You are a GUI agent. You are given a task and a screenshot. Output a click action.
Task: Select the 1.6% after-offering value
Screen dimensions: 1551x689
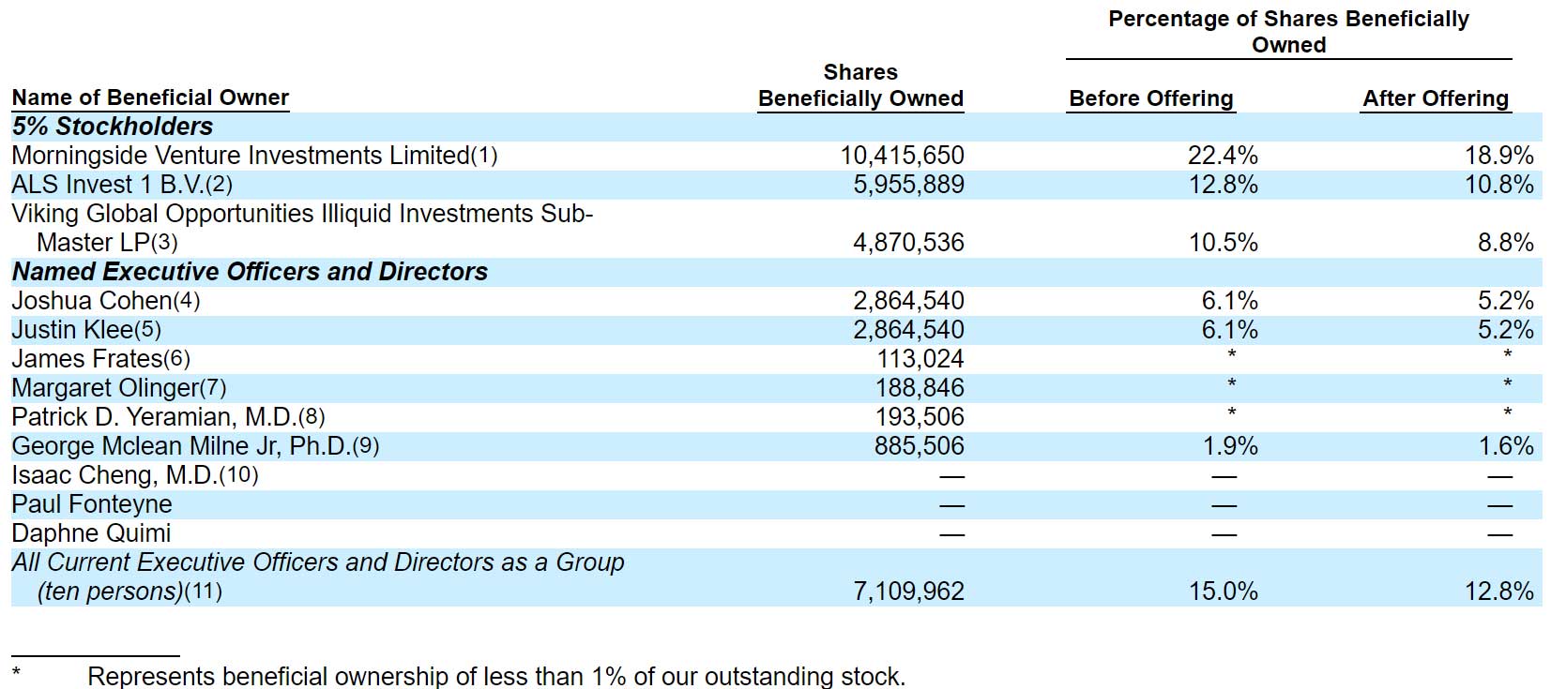click(1506, 446)
